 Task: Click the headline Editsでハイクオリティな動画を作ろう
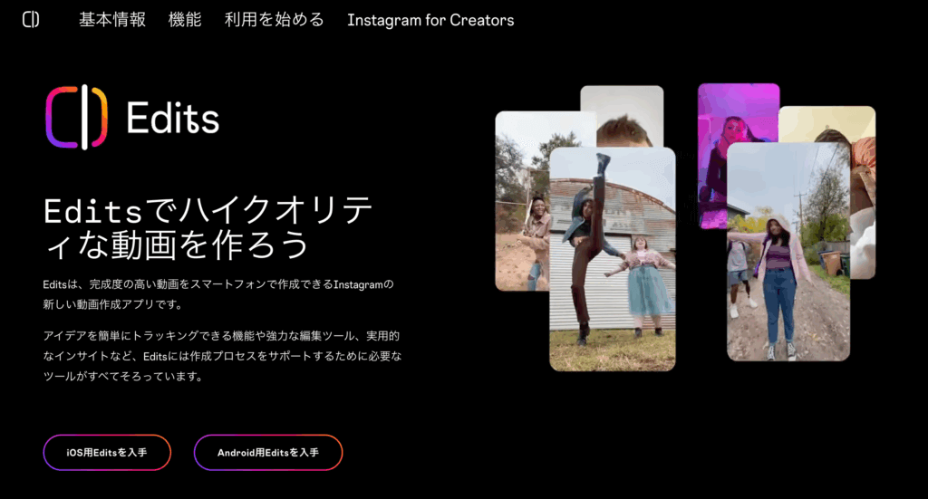click(x=208, y=227)
